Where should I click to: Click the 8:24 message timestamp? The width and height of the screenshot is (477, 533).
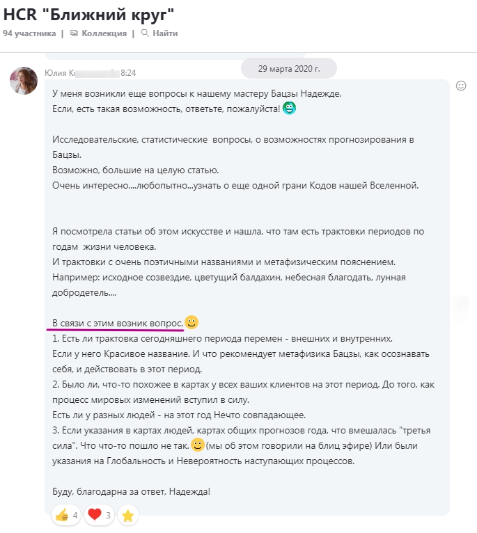click(x=128, y=72)
